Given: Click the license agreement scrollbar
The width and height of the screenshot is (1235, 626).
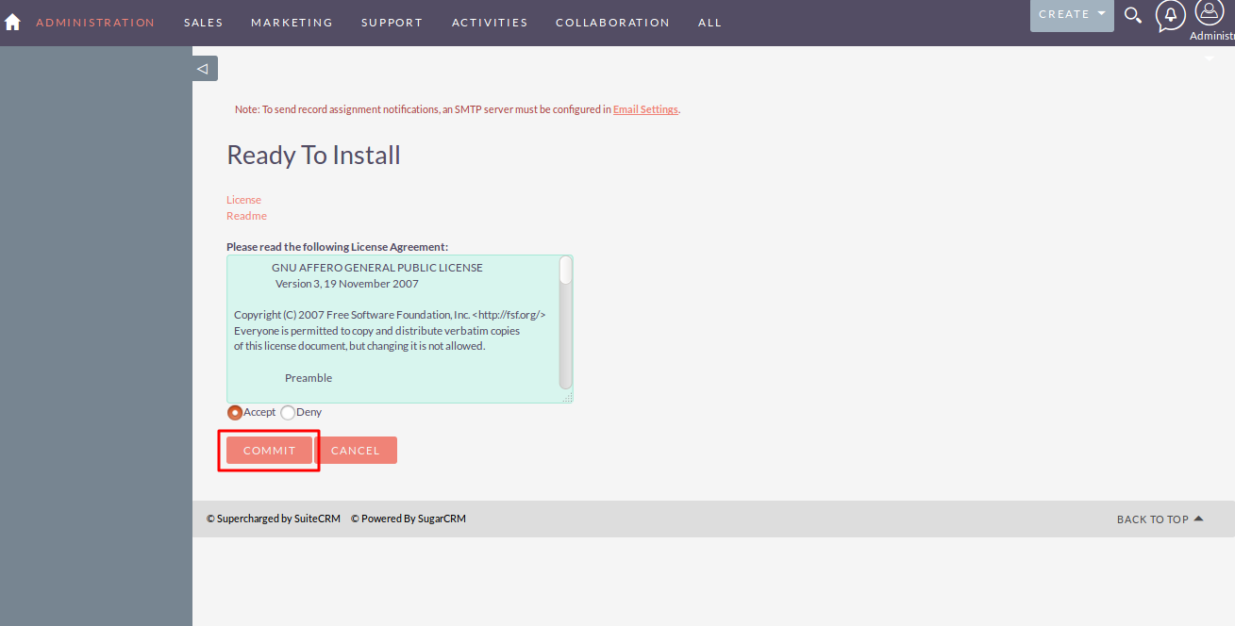Looking at the screenshot, I should click(566, 323).
